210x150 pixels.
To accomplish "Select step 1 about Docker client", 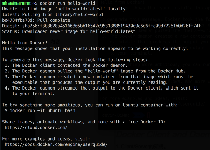I will pos(66,65).
